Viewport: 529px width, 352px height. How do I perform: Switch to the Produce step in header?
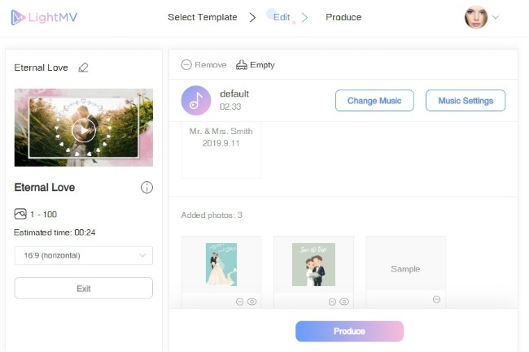click(343, 17)
